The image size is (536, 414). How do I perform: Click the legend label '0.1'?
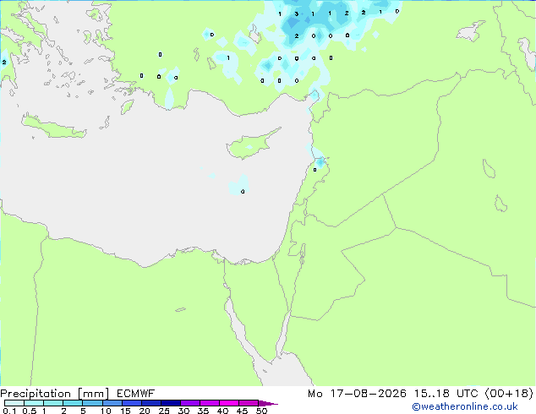(x=9, y=411)
